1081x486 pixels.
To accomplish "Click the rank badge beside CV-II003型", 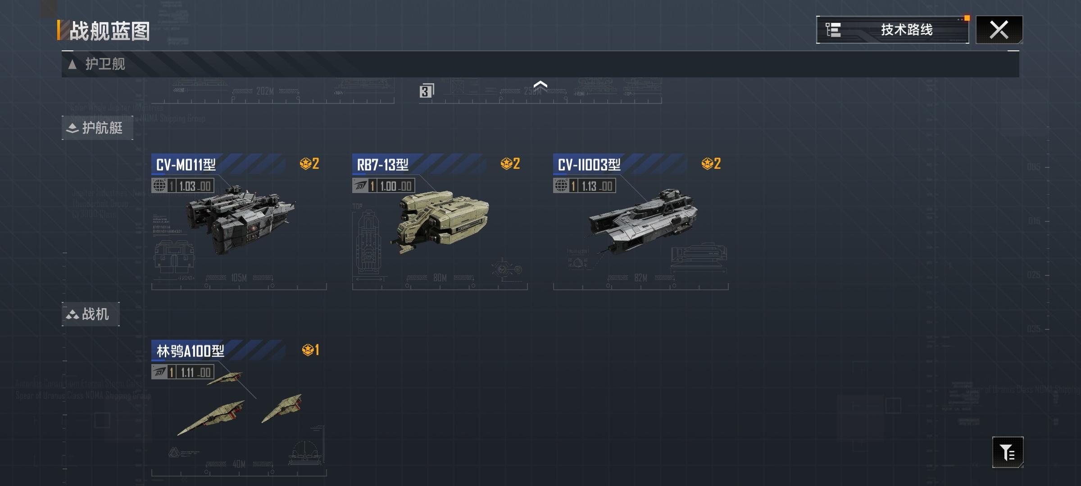I will (x=711, y=163).
